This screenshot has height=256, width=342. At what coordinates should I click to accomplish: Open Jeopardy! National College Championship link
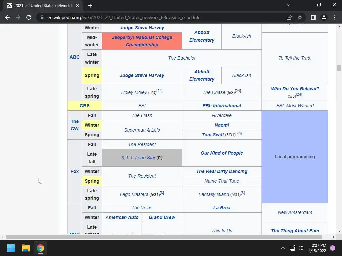pos(142,41)
